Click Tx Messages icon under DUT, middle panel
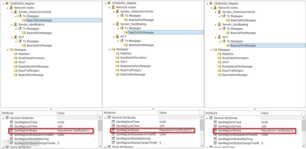The image size is (306, 149). click(x=122, y=41)
